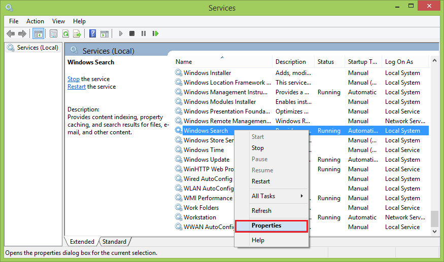This screenshot has height=262, width=444.
Task: Choose Help from the context menu
Action: pyautogui.click(x=271, y=240)
